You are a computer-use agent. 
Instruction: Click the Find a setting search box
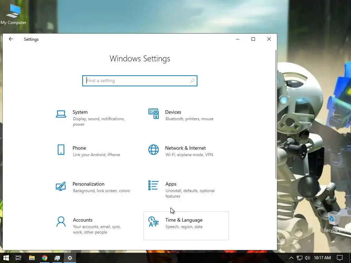point(140,81)
